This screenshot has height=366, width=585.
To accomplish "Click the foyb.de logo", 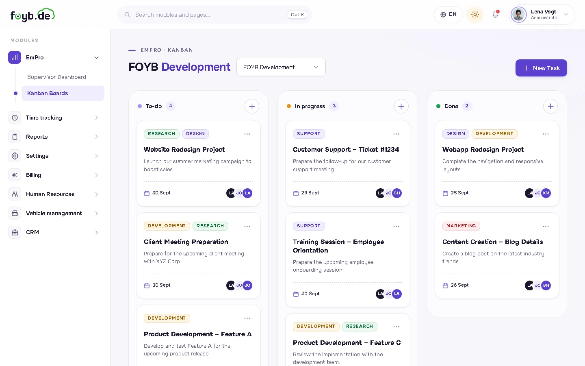I will (x=32, y=15).
